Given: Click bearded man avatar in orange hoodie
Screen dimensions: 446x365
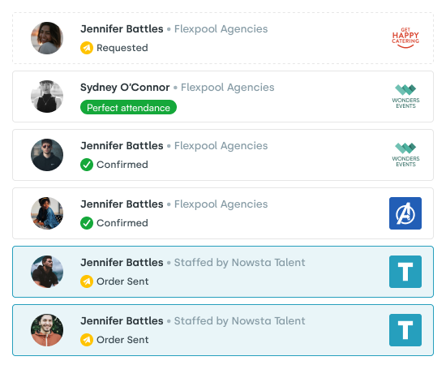Looking at the screenshot, I should point(47,330).
